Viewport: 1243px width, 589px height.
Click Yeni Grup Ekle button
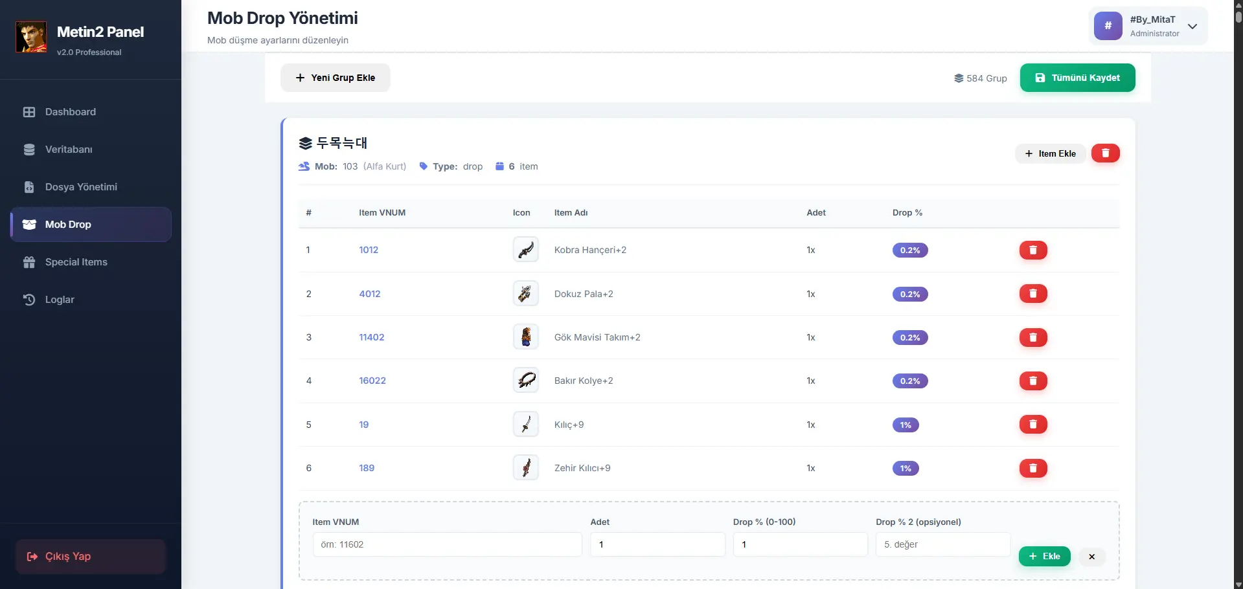pos(335,78)
